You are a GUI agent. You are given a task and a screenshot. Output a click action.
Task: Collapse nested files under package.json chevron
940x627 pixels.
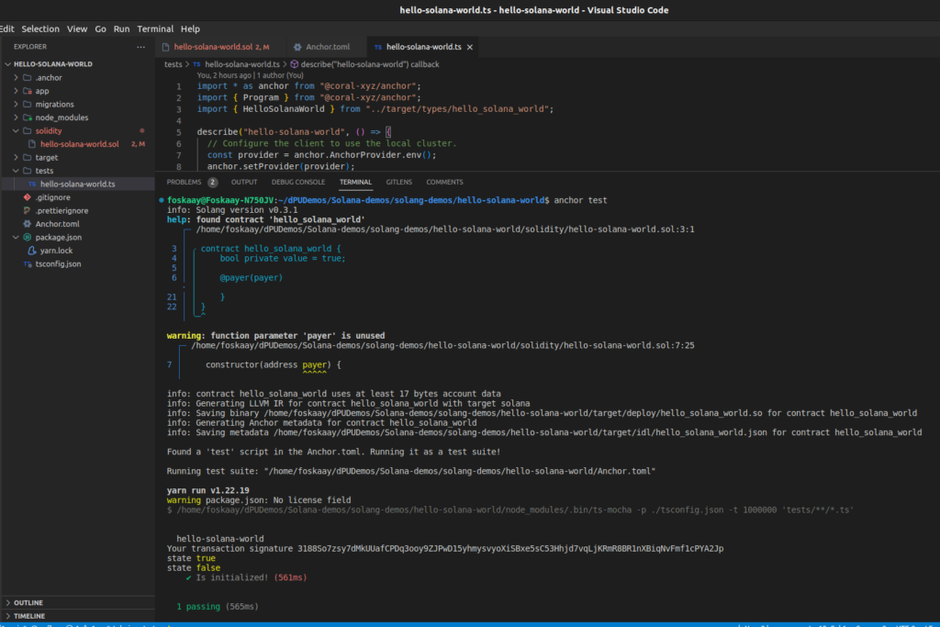[x=17, y=238]
